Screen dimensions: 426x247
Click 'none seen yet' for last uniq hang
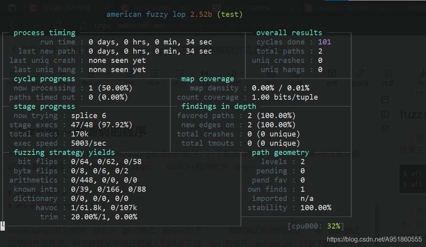[117, 70]
